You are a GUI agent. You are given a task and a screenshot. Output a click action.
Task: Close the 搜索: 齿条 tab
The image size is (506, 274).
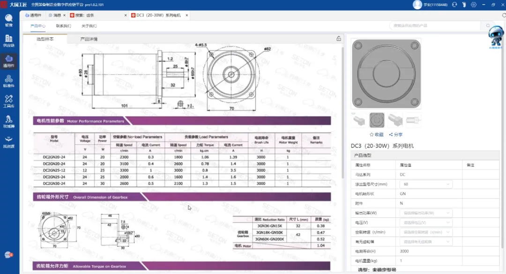[x=126, y=15]
